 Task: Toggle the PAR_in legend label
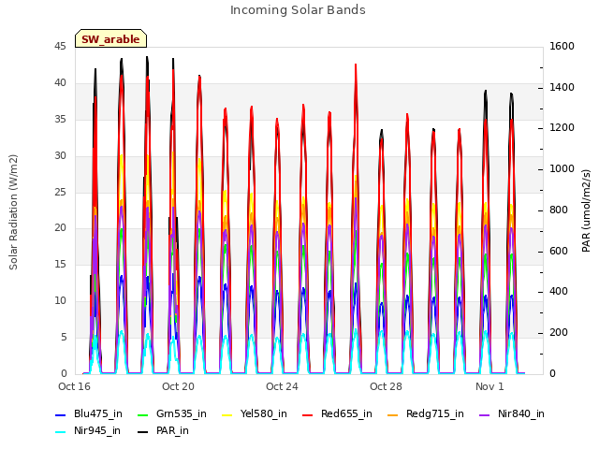pyautogui.click(x=172, y=430)
